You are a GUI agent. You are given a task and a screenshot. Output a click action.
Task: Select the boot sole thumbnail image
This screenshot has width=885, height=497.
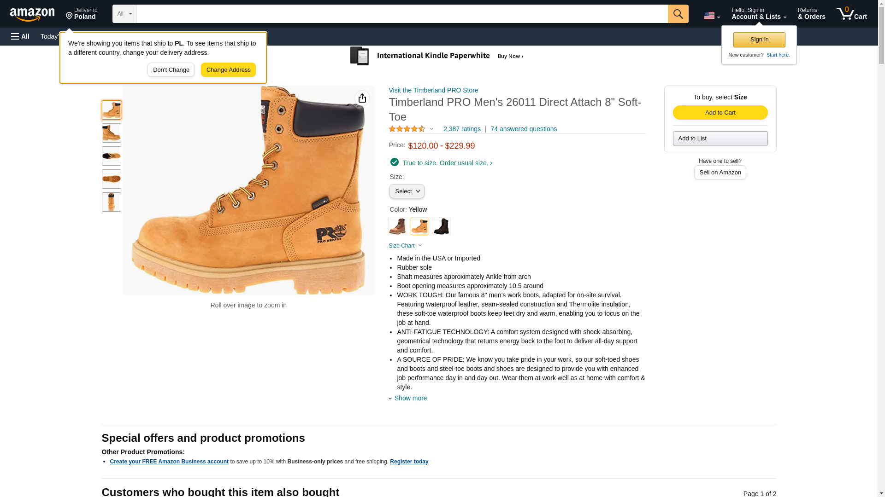click(x=112, y=179)
